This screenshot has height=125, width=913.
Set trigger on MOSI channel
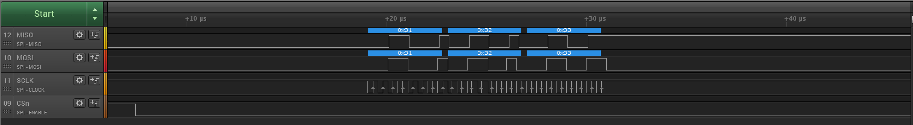[94, 57]
